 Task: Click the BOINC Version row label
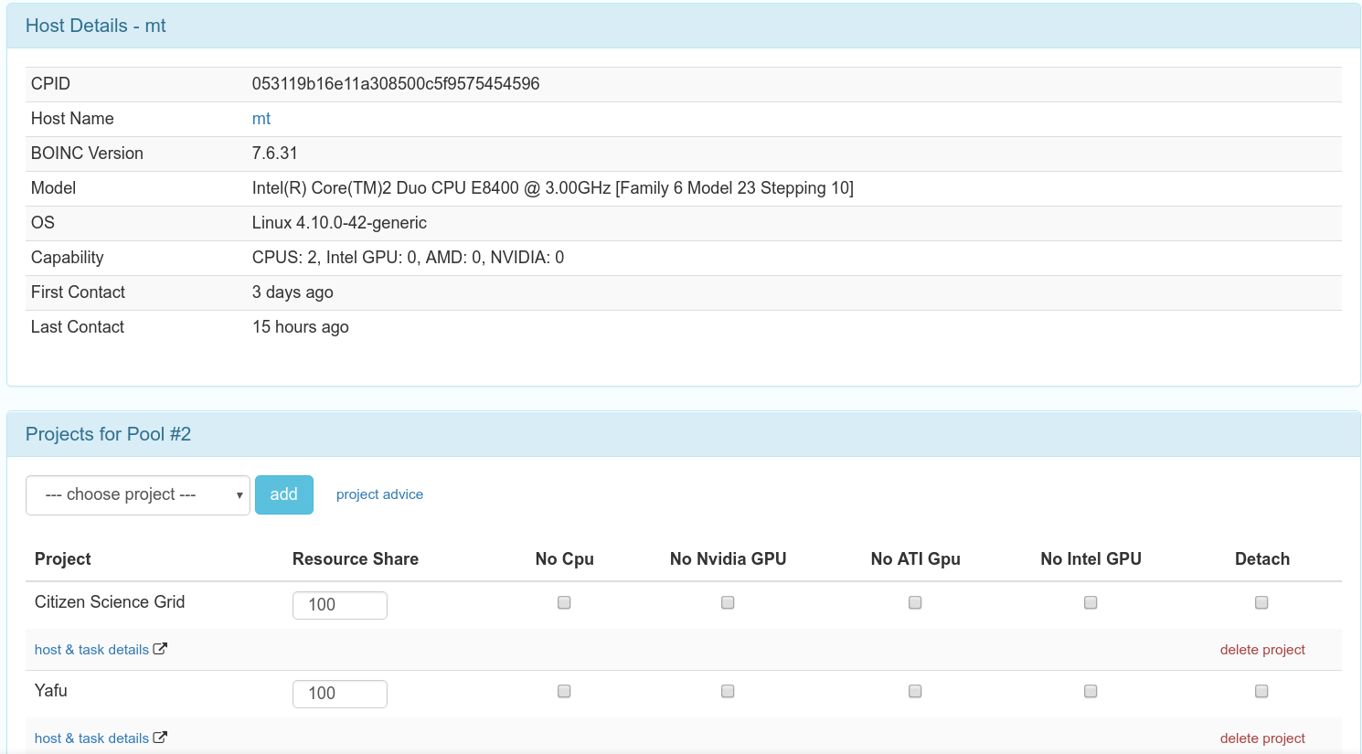(87, 154)
